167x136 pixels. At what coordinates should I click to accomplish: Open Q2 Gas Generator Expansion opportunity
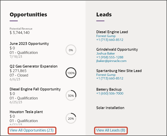click(34, 66)
